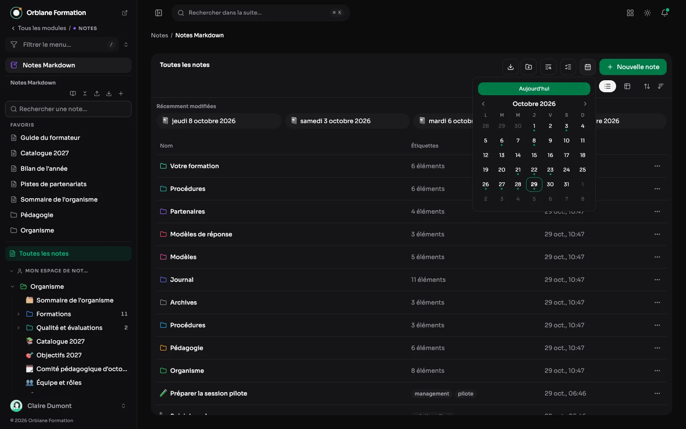Go to previous month in calendar
Screen dimensions: 686x429
(483, 104)
